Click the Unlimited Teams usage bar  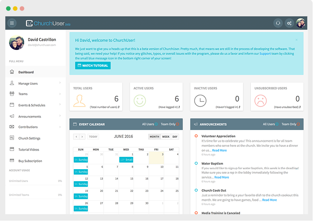[x=35, y=199]
